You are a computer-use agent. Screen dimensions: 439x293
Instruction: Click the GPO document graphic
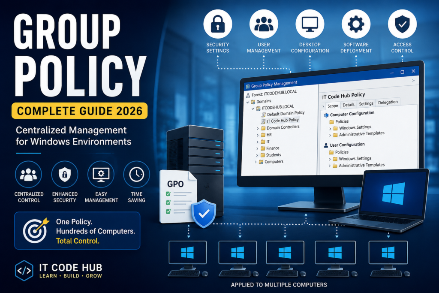pyautogui.click(x=178, y=196)
